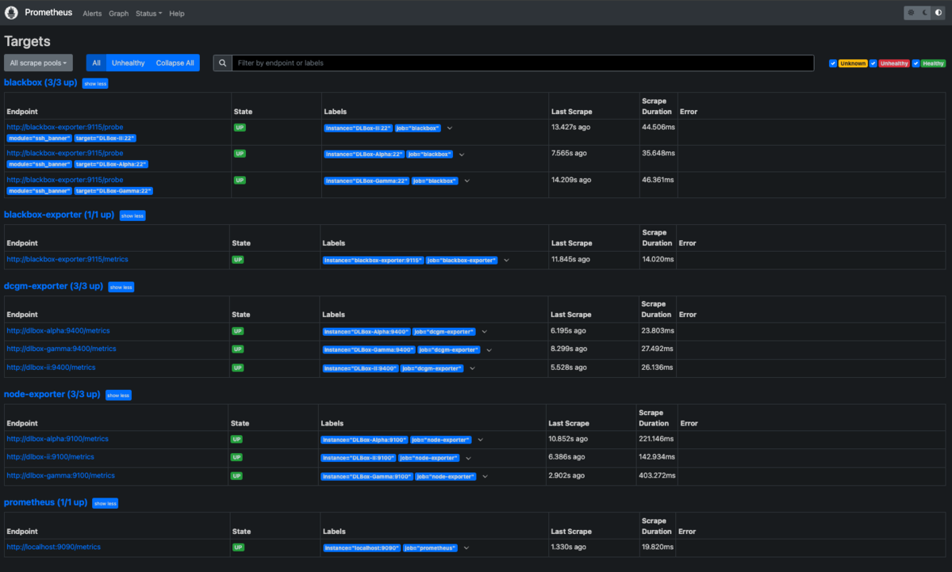Click the red Unhealthy filter badge

[x=894, y=63]
